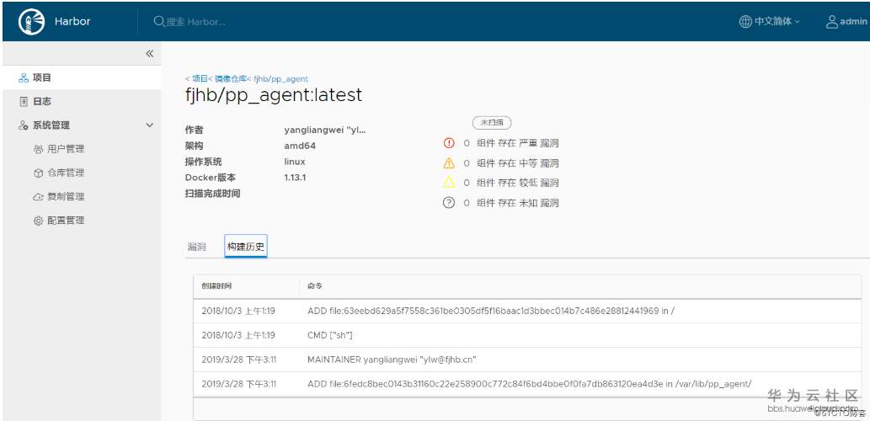This screenshot has width=870, height=421.
Task: Open 复制管理 in the sidebar
Action: pos(66,196)
